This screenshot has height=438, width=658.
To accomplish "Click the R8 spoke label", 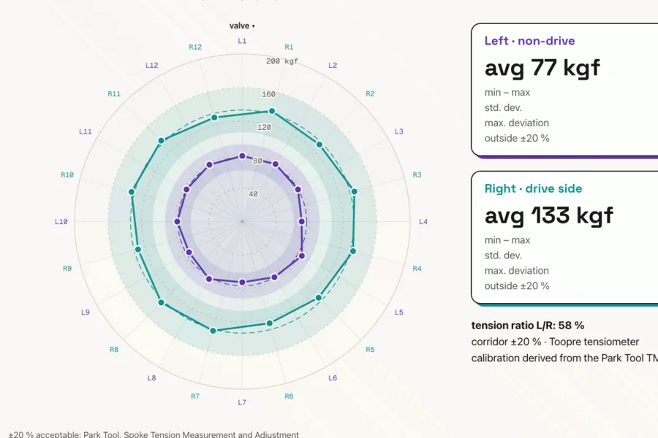I will click(114, 349).
